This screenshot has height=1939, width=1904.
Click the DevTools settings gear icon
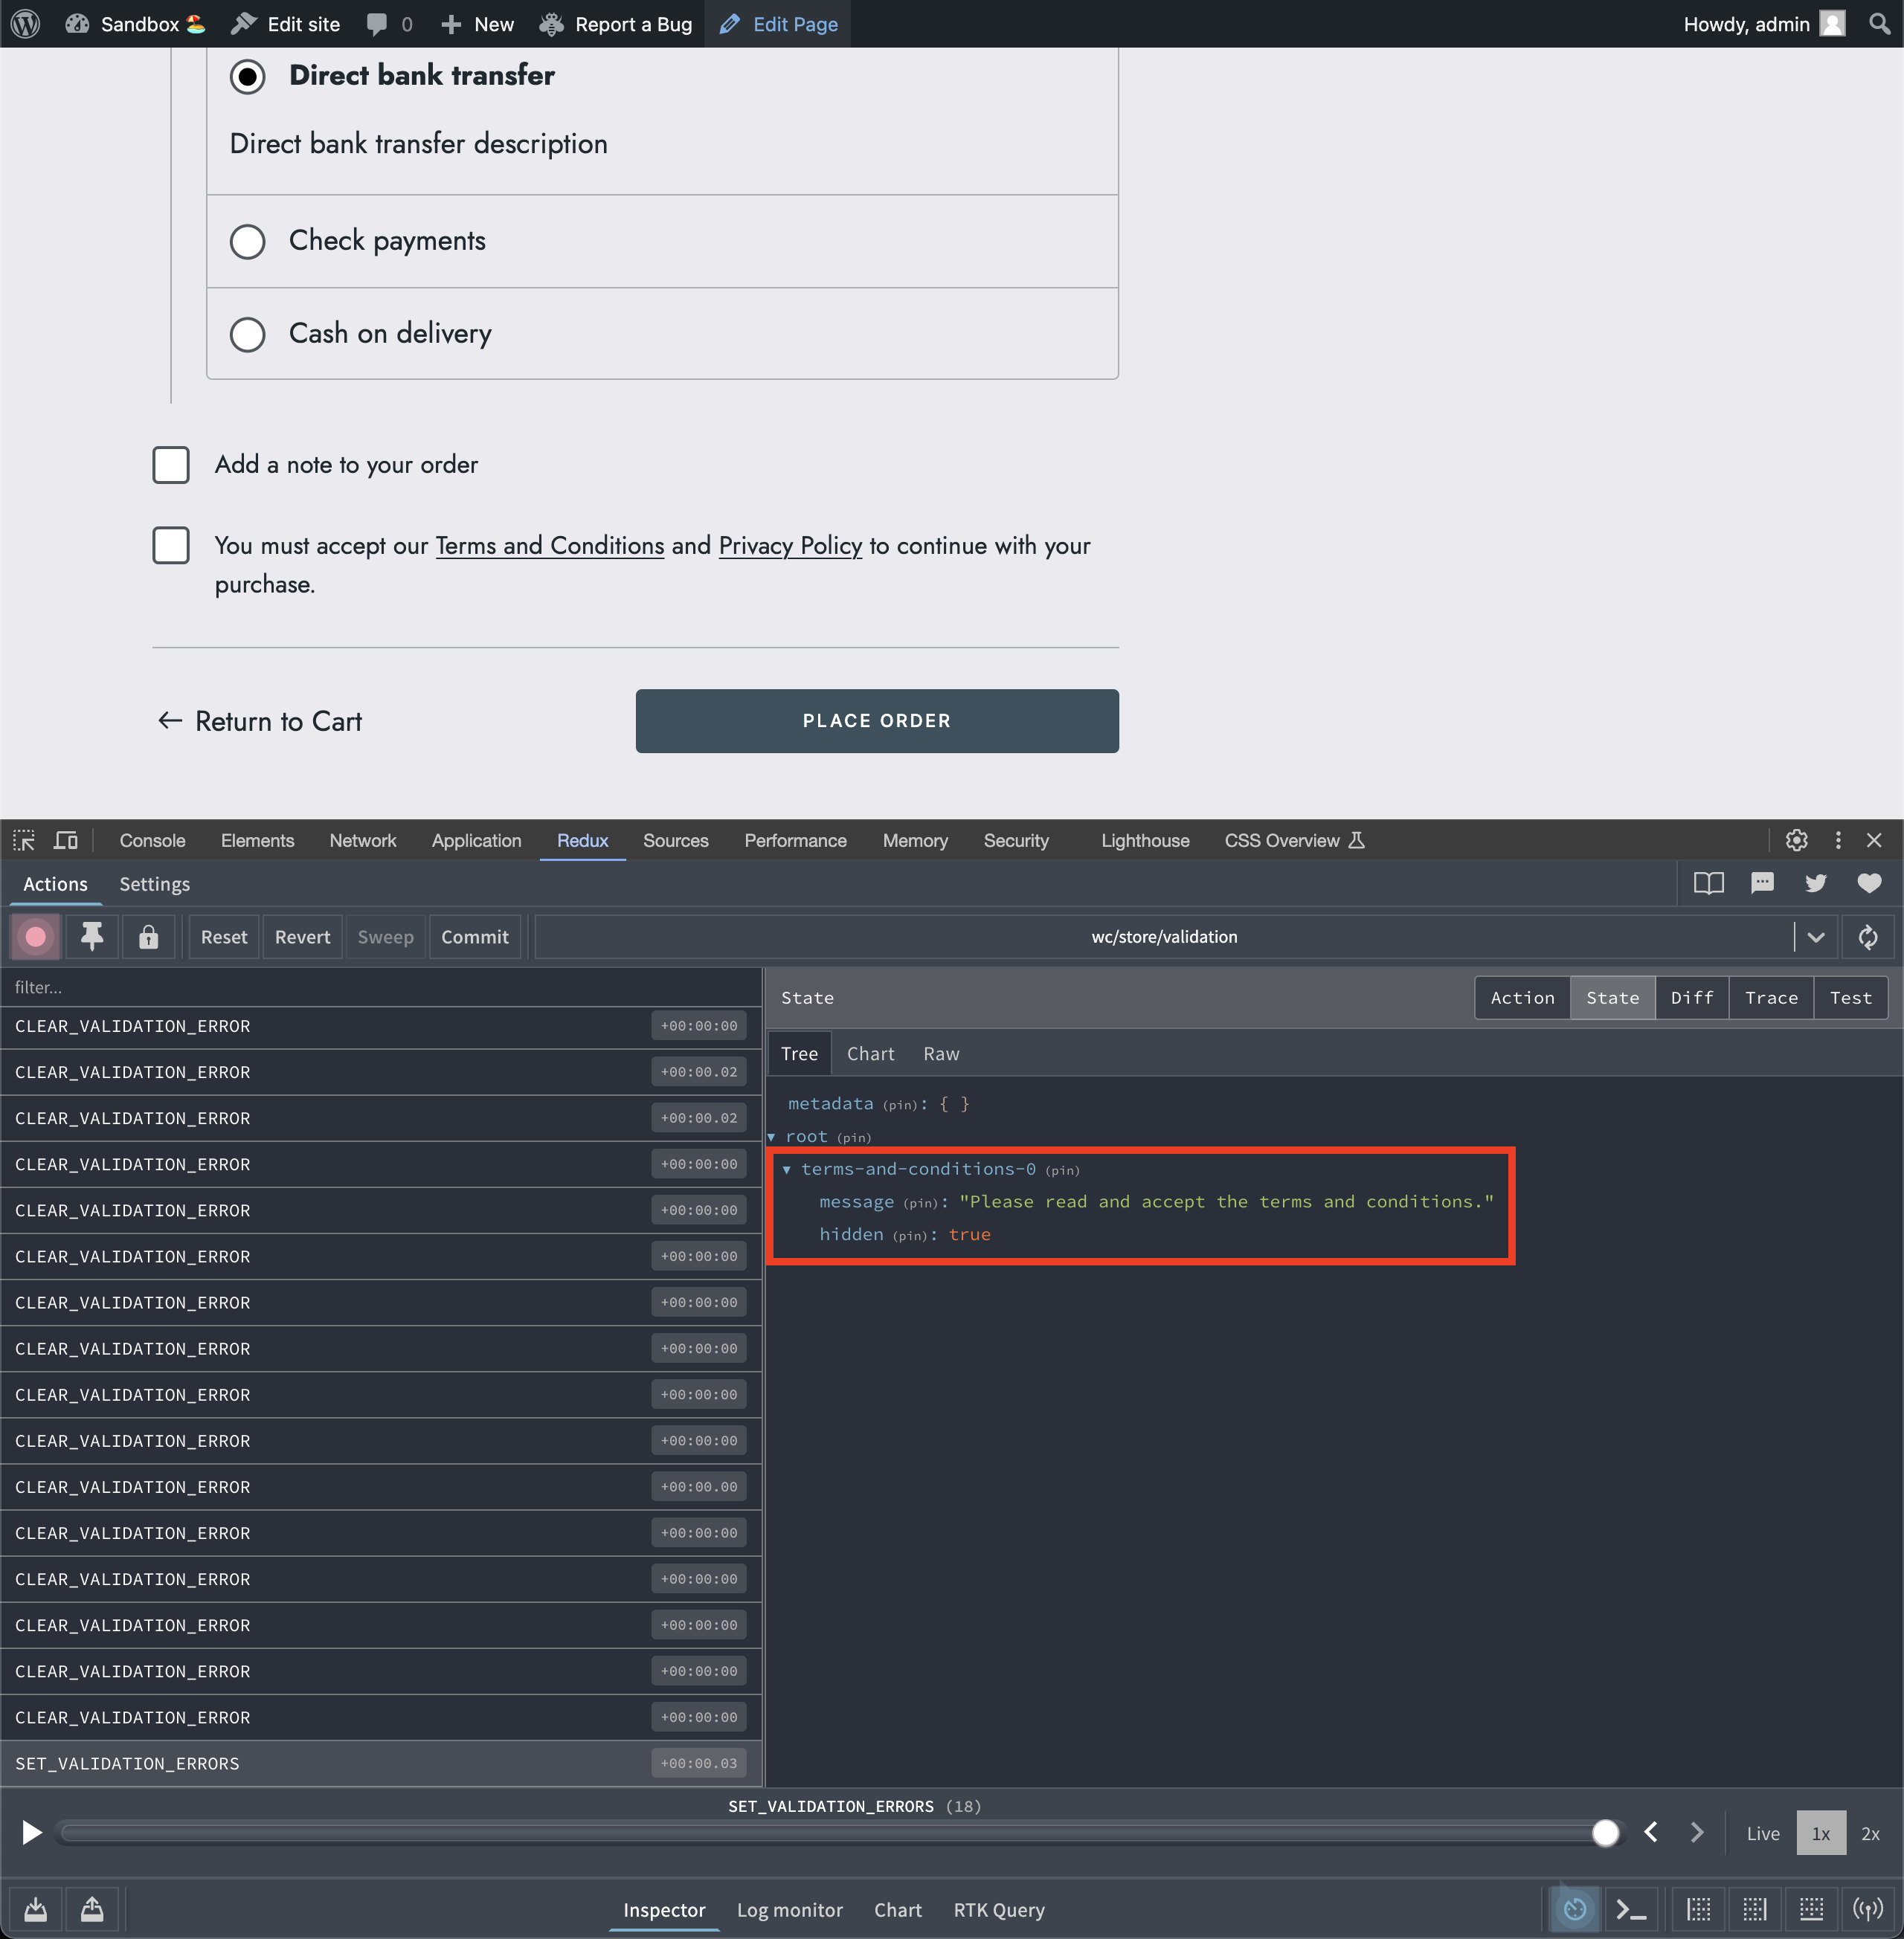point(1796,841)
